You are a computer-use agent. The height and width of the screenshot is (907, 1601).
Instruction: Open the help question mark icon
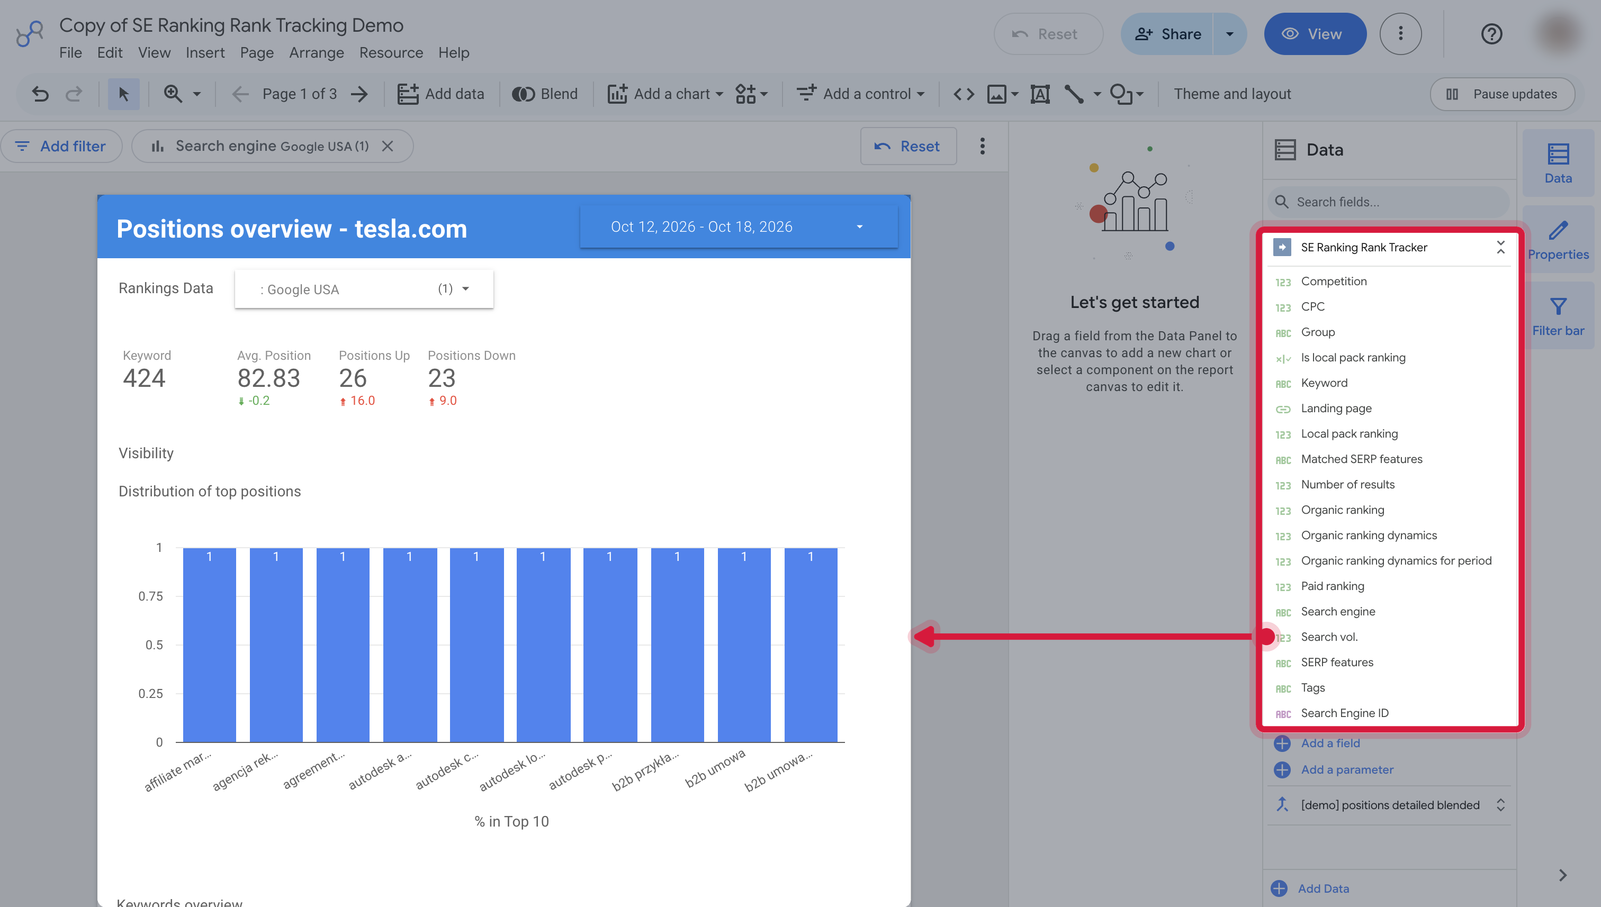(1491, 34)
